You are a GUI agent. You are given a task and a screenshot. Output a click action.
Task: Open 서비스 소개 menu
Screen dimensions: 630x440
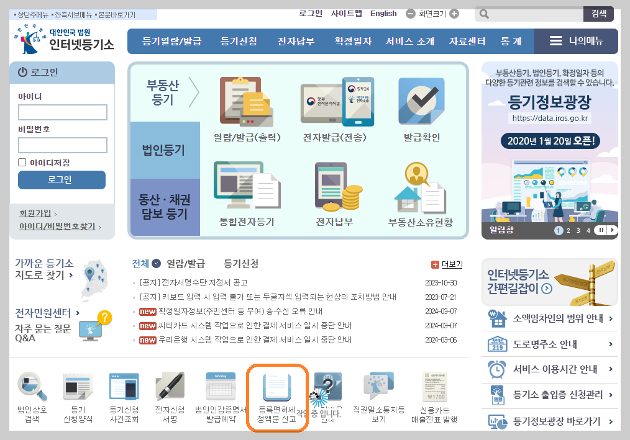410,41
